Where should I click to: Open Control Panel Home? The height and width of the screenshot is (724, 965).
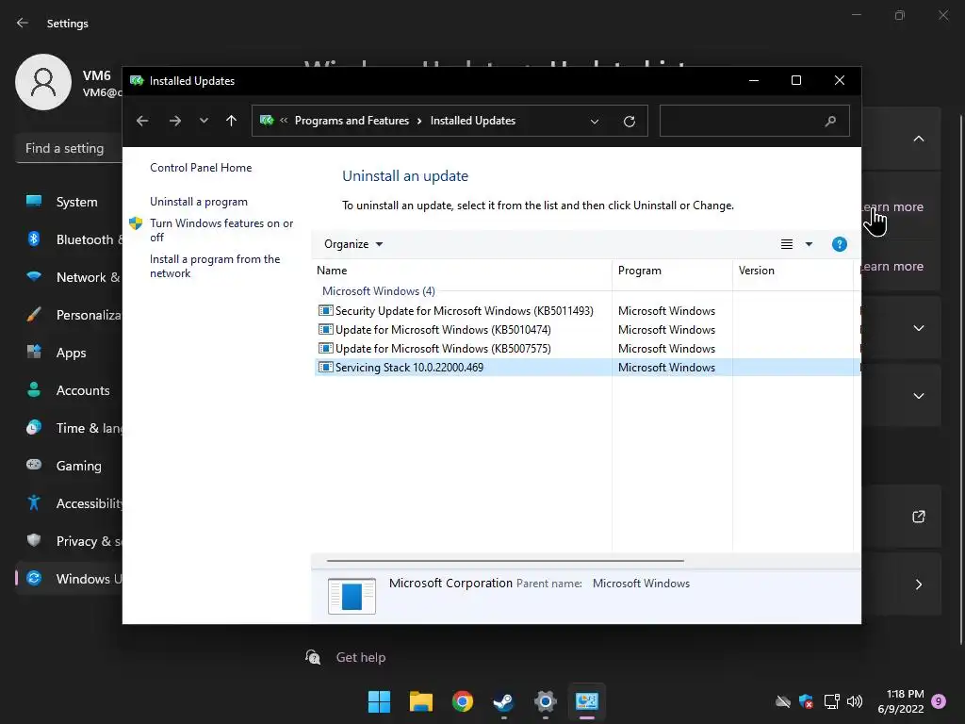(x=201, y=168)
